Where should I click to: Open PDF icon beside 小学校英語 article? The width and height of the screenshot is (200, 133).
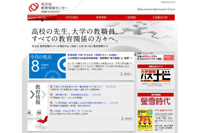coord(51,103)
